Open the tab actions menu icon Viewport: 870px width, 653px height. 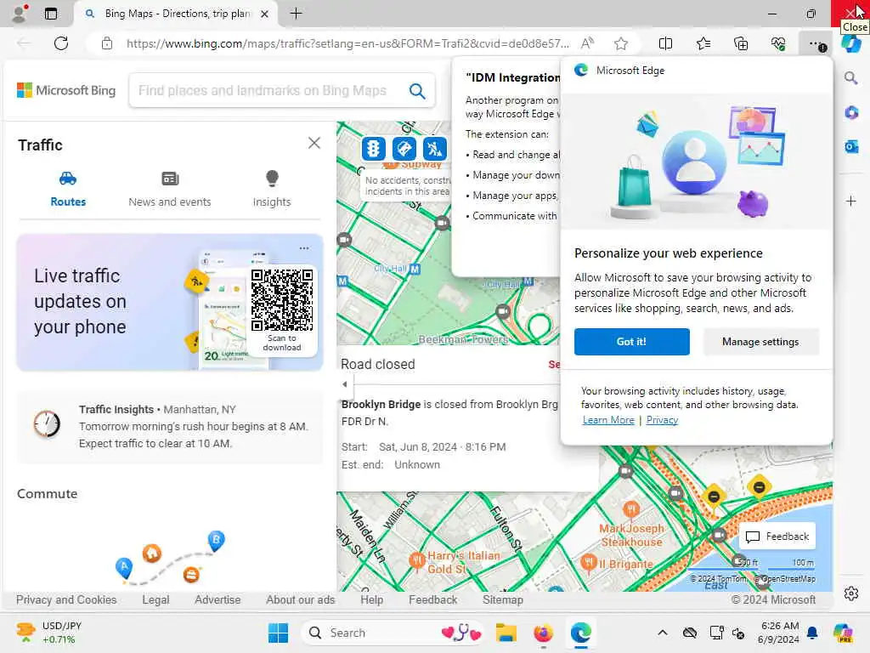(x=51, y=14)
